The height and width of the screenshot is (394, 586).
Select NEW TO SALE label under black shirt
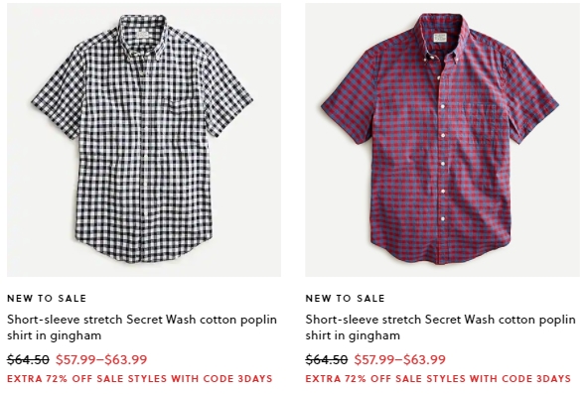[47, 298]
